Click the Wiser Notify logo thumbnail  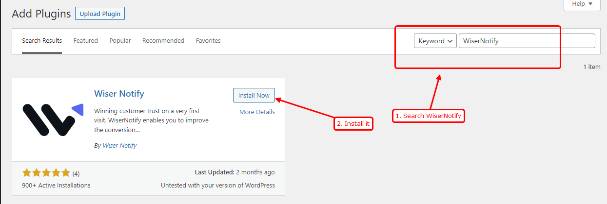click(53, 119)
